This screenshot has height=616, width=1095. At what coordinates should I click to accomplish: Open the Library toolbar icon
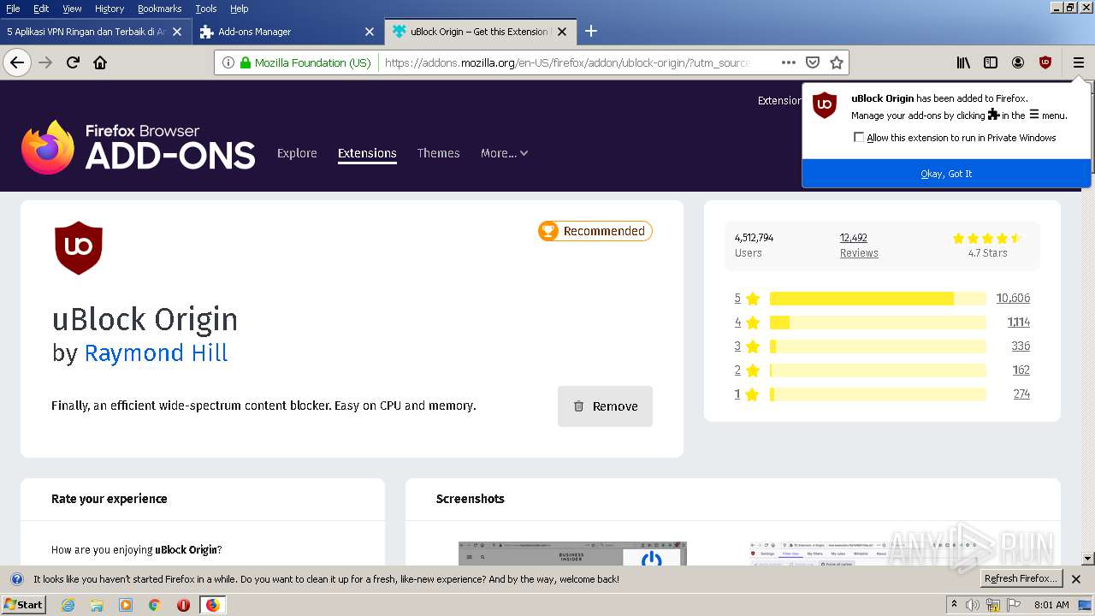[x=963, y=62]
